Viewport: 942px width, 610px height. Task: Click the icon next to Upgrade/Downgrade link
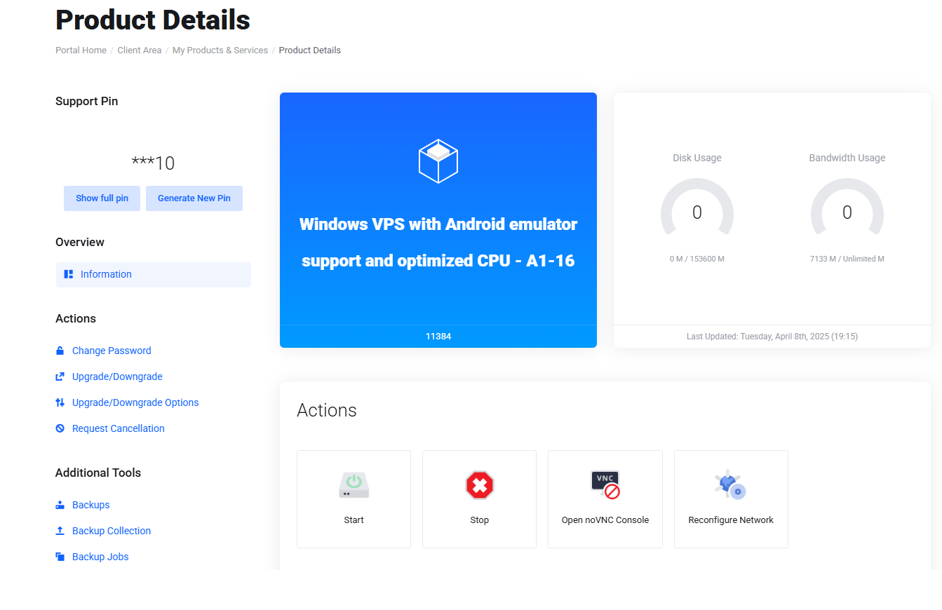60,377
